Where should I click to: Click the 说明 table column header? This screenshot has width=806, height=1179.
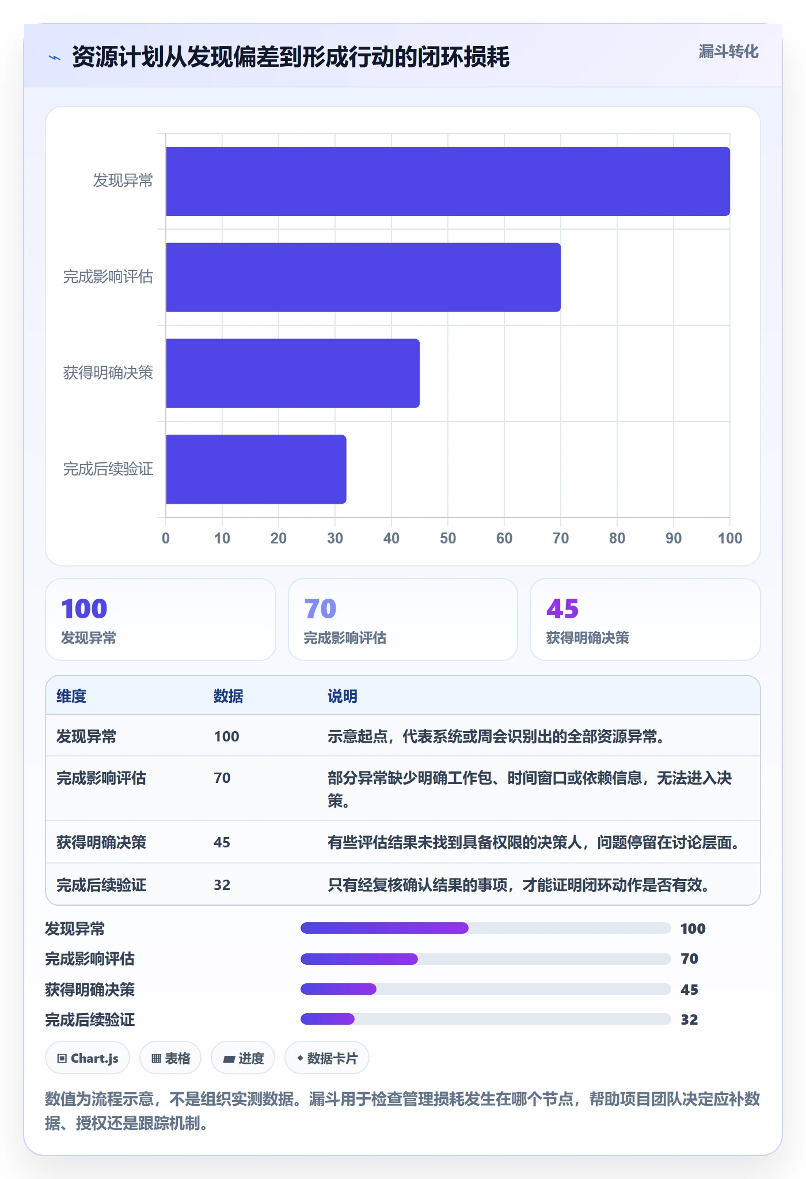click(343, 696)
